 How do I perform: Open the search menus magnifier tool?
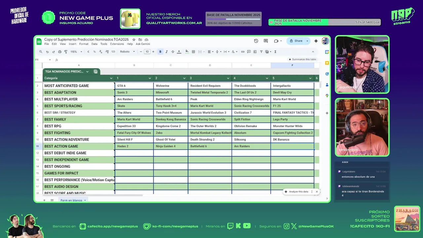tap(41, 52)
